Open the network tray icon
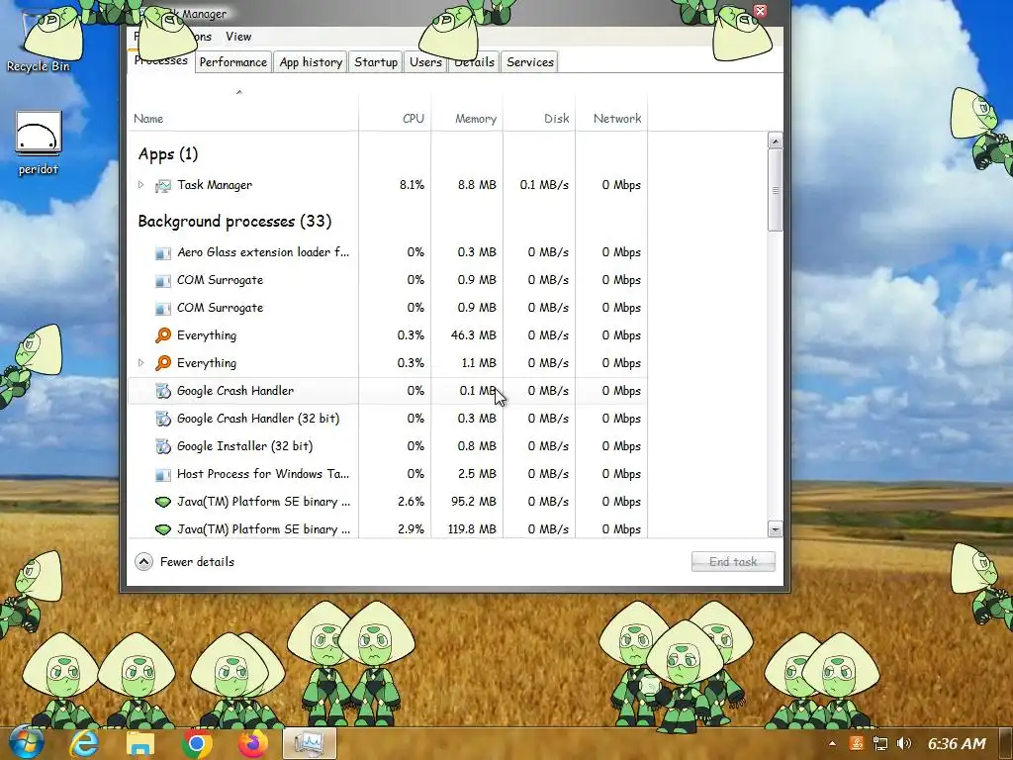The image size is (1013, 760). tap(879, 744)
